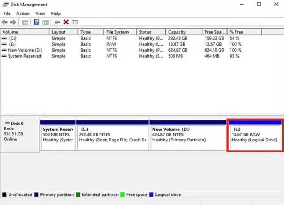Image resolution: width=284 pixels, height=205 pixels.
Task: Click the Back arrow toolbar icon
Action: coord(5,22)
